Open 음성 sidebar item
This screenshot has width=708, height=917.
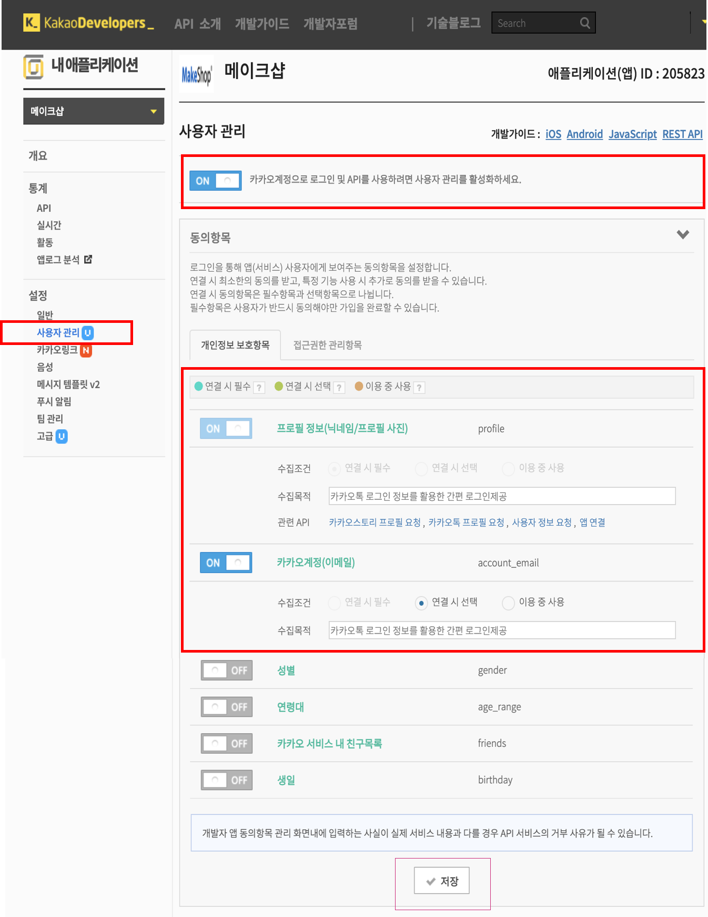pos(45,367)
